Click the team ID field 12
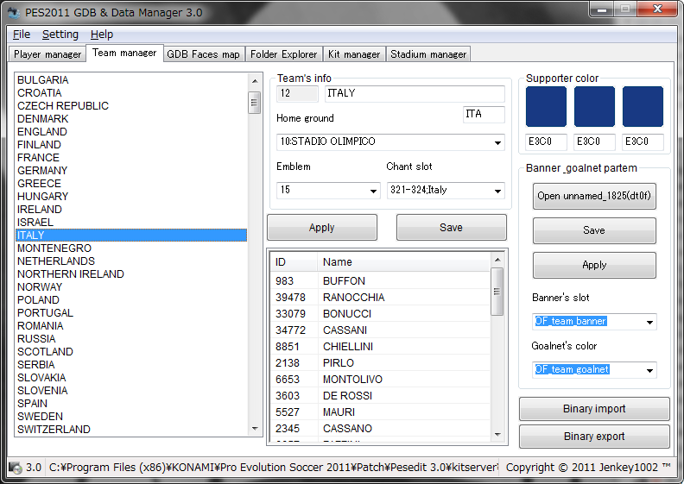Image resolution: width=684 pixels, height=484 pixels. point(297,93)
